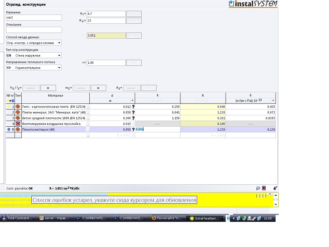Click the ellipsis button next to Плиты минерал. row

tap(88, 113)
